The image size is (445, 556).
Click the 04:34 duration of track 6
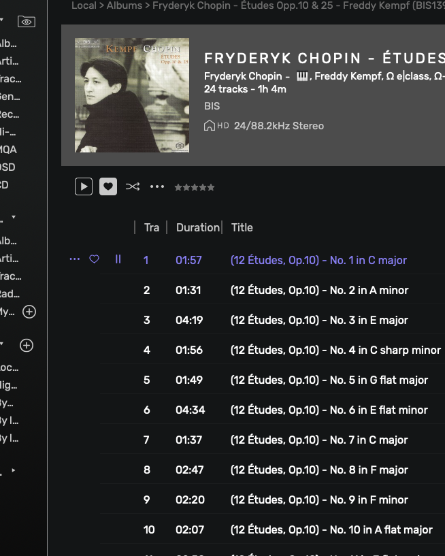[191, 410]
